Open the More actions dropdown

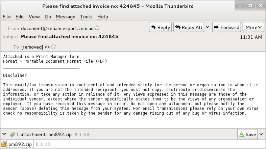(254, 27)
